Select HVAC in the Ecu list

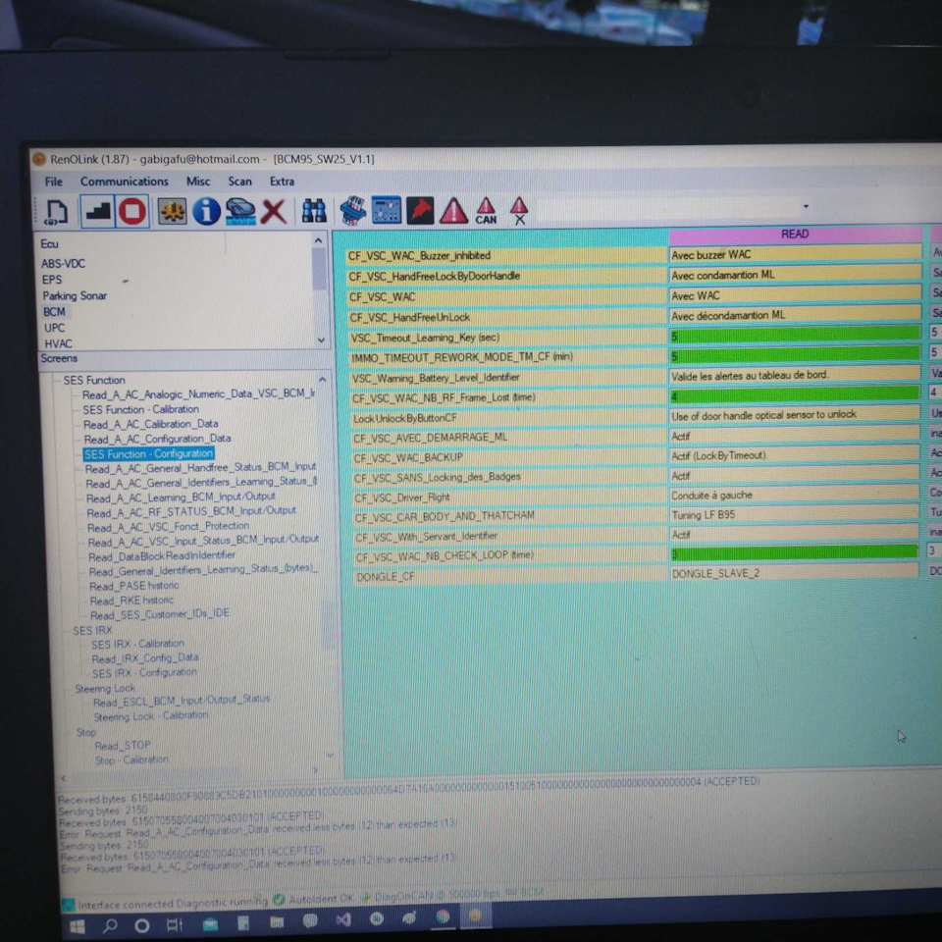(x=58, y=344)
